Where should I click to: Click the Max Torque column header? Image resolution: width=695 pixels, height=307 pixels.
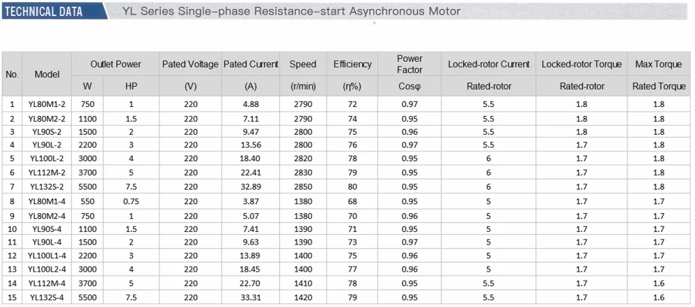[659, 64]
